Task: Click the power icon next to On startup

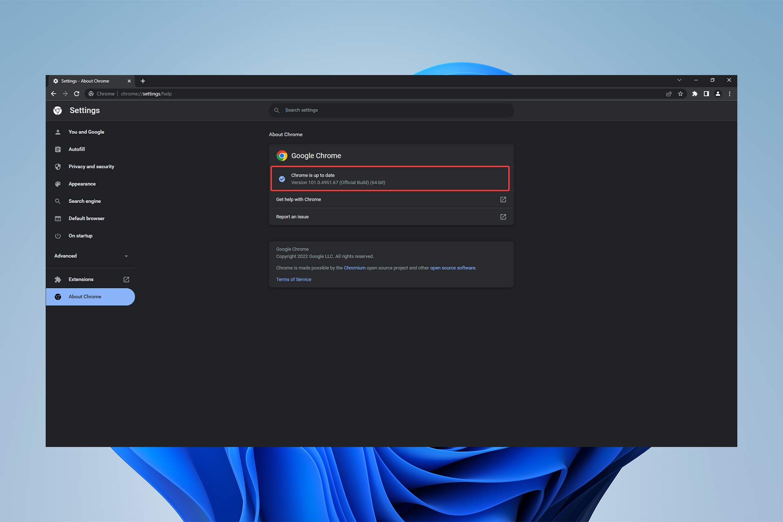Action: coord(58,236)
